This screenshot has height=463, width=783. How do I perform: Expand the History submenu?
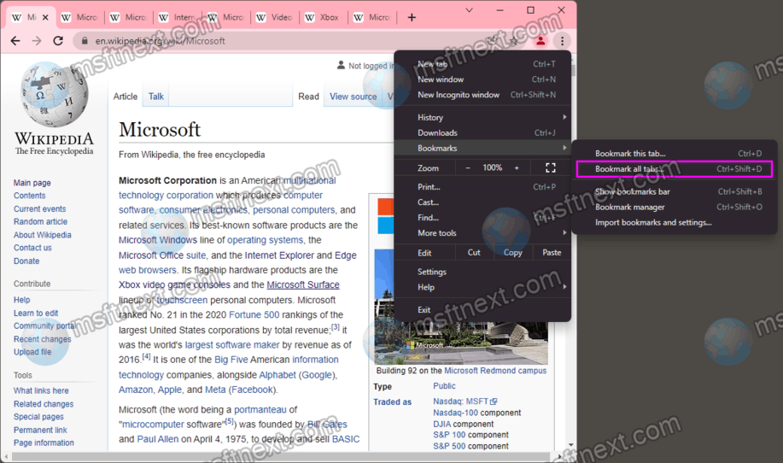coord(482,117)
